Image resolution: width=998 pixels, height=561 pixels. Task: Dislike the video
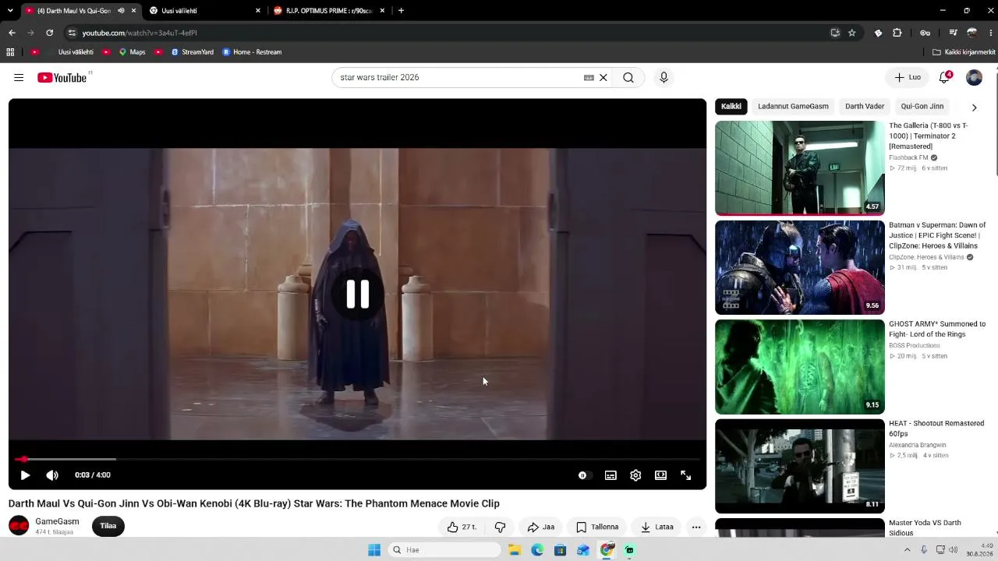[500, 527]
